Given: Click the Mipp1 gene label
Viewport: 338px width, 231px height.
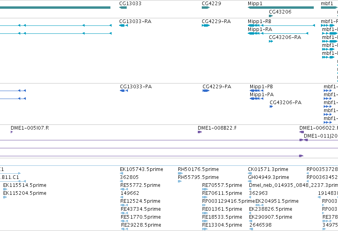Looking at the screenshot, I should pos(255,4).
